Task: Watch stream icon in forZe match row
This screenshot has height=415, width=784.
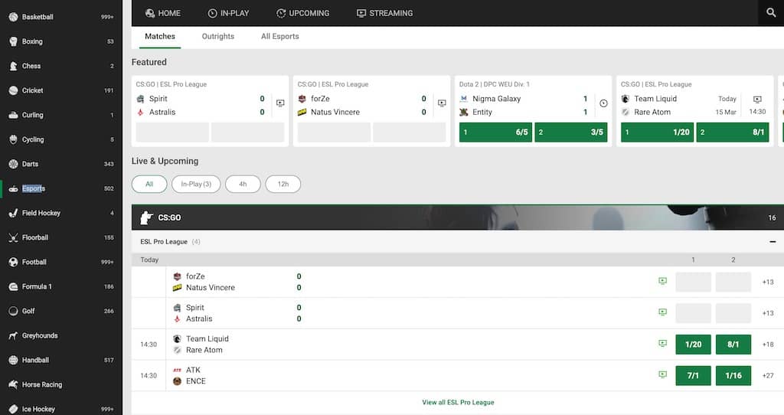Action: pos(662,281)
